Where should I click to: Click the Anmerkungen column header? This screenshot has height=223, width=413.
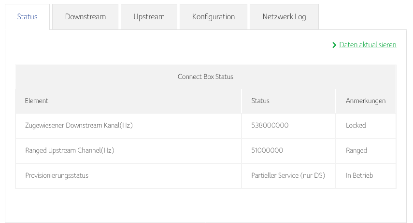pos(366,101)
